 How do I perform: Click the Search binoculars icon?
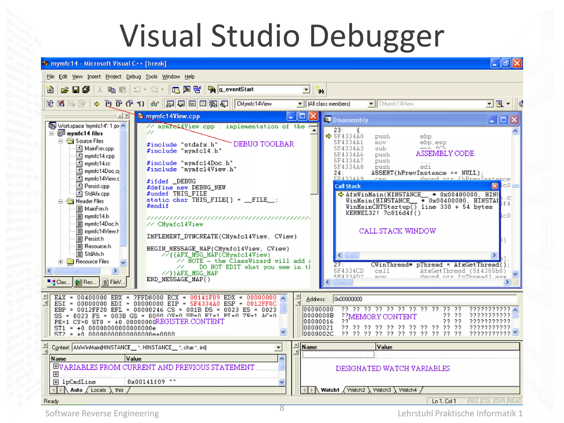coord(320,90)
